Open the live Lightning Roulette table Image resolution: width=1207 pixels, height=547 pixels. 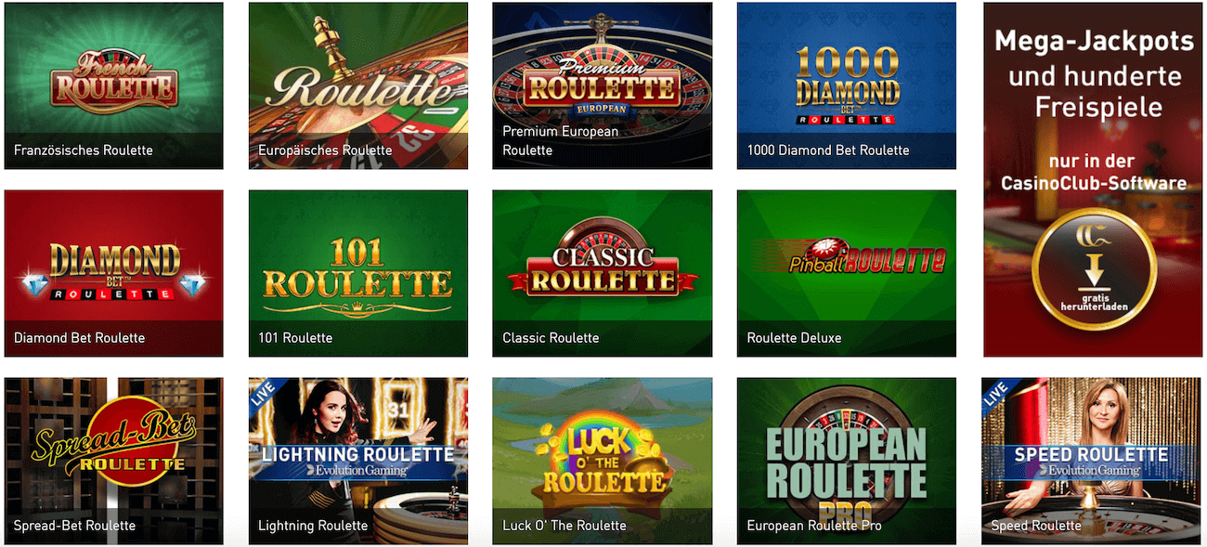(358, 461)
